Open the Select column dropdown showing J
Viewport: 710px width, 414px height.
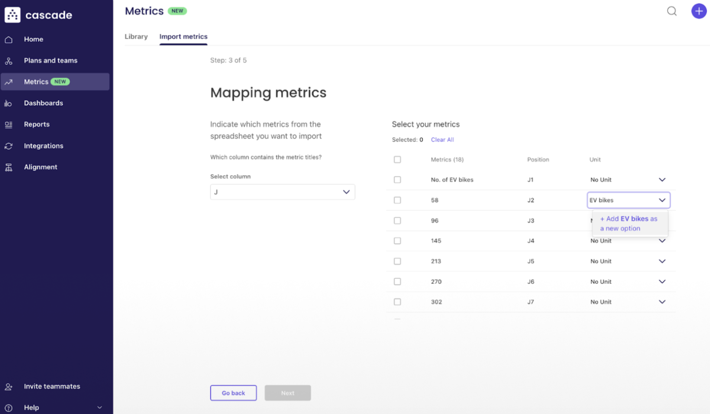tap(282, 192)
